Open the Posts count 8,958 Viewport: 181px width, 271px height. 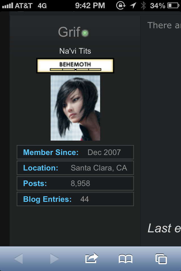[80, 183]
